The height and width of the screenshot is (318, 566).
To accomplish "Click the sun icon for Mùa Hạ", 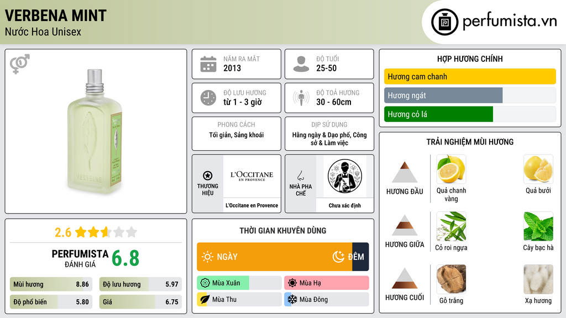I will (x=292, y=283).
